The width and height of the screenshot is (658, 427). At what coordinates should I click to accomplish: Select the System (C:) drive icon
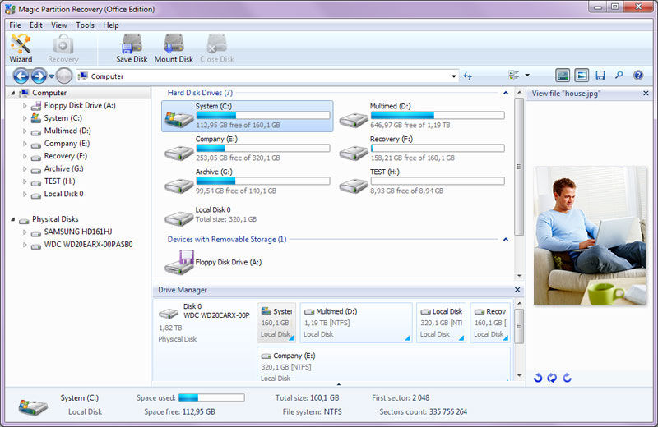tap(179, 119)
